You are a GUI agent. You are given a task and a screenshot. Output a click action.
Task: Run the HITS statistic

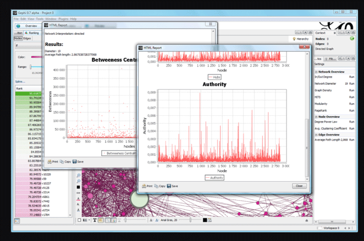point(352,97)
